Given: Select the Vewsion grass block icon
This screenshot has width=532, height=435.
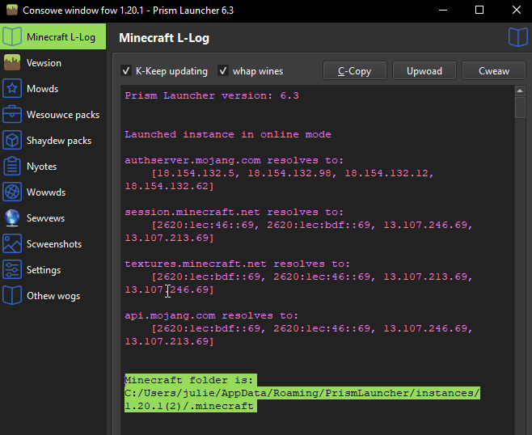Looking at the screenshot, I should pyautogui.click(x=12, y=63).
